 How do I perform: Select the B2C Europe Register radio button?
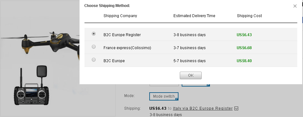94,34
